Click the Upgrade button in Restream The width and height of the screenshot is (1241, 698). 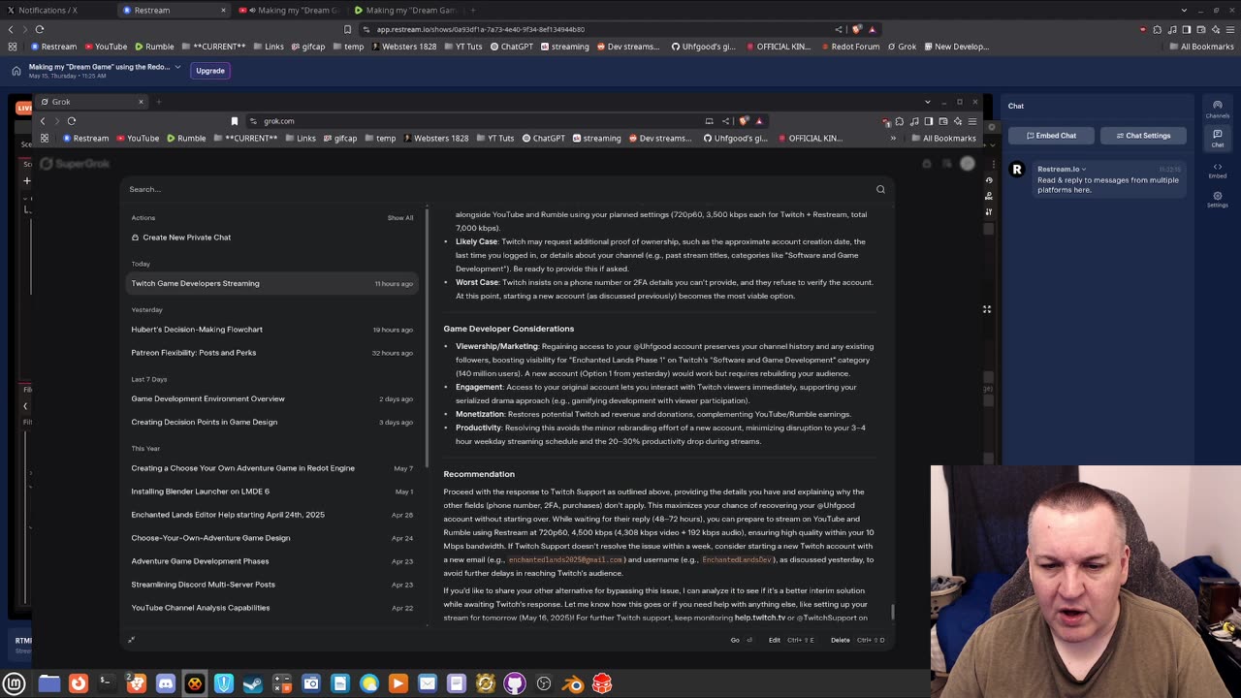[x=210, y=71]
